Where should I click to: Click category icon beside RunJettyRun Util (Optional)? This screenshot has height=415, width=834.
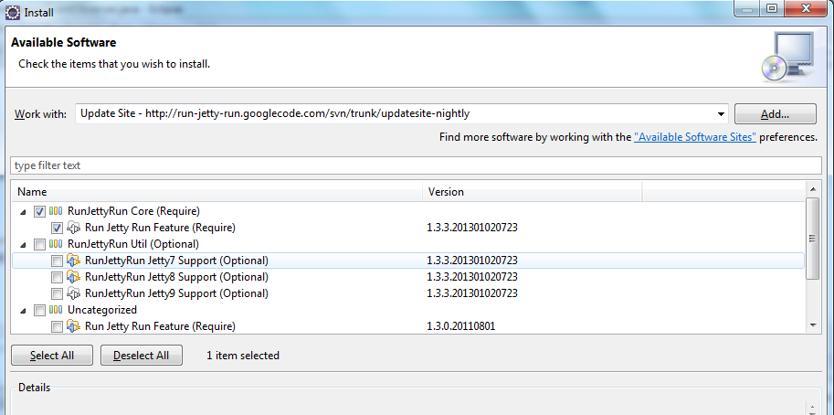click(56, 244)
